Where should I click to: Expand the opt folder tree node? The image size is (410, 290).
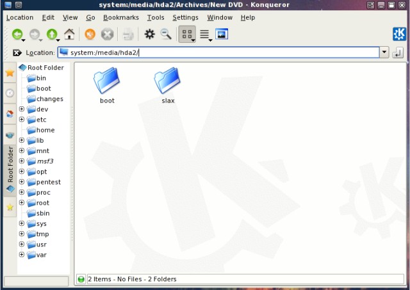pos(22,172)
